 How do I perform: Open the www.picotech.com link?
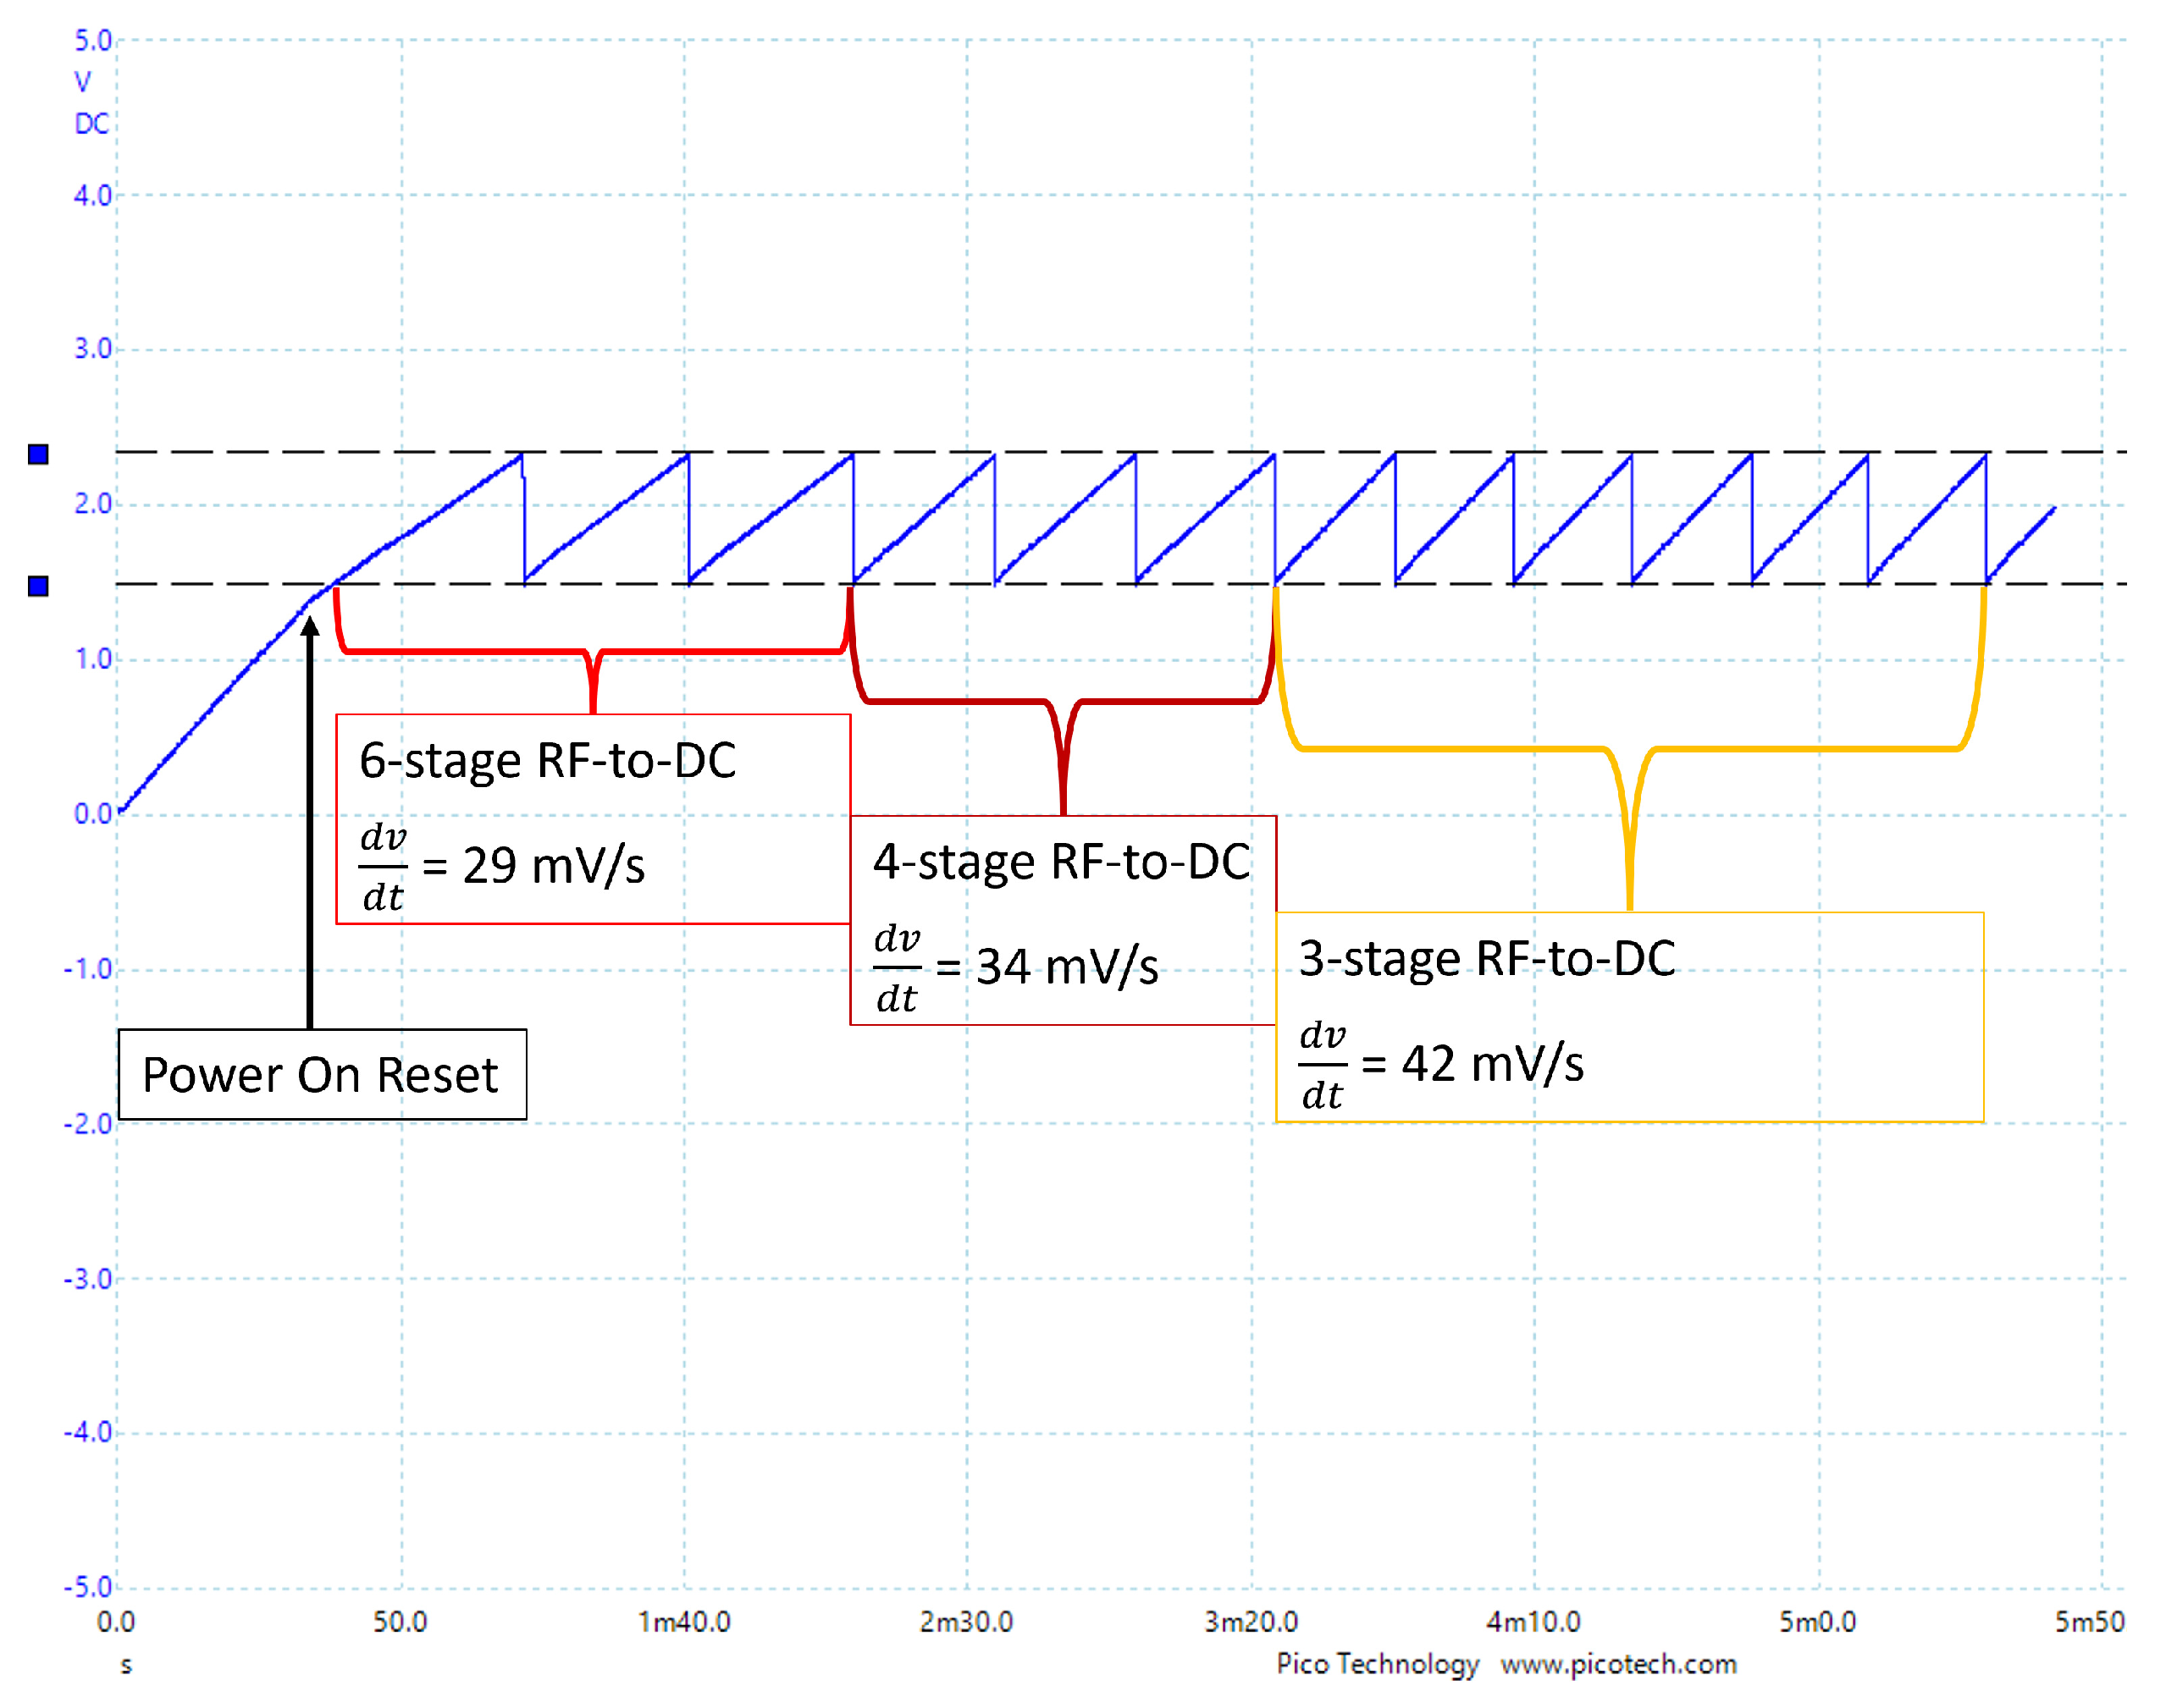1618,1664
